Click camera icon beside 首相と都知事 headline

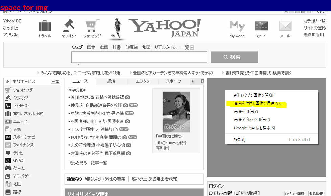127,97
